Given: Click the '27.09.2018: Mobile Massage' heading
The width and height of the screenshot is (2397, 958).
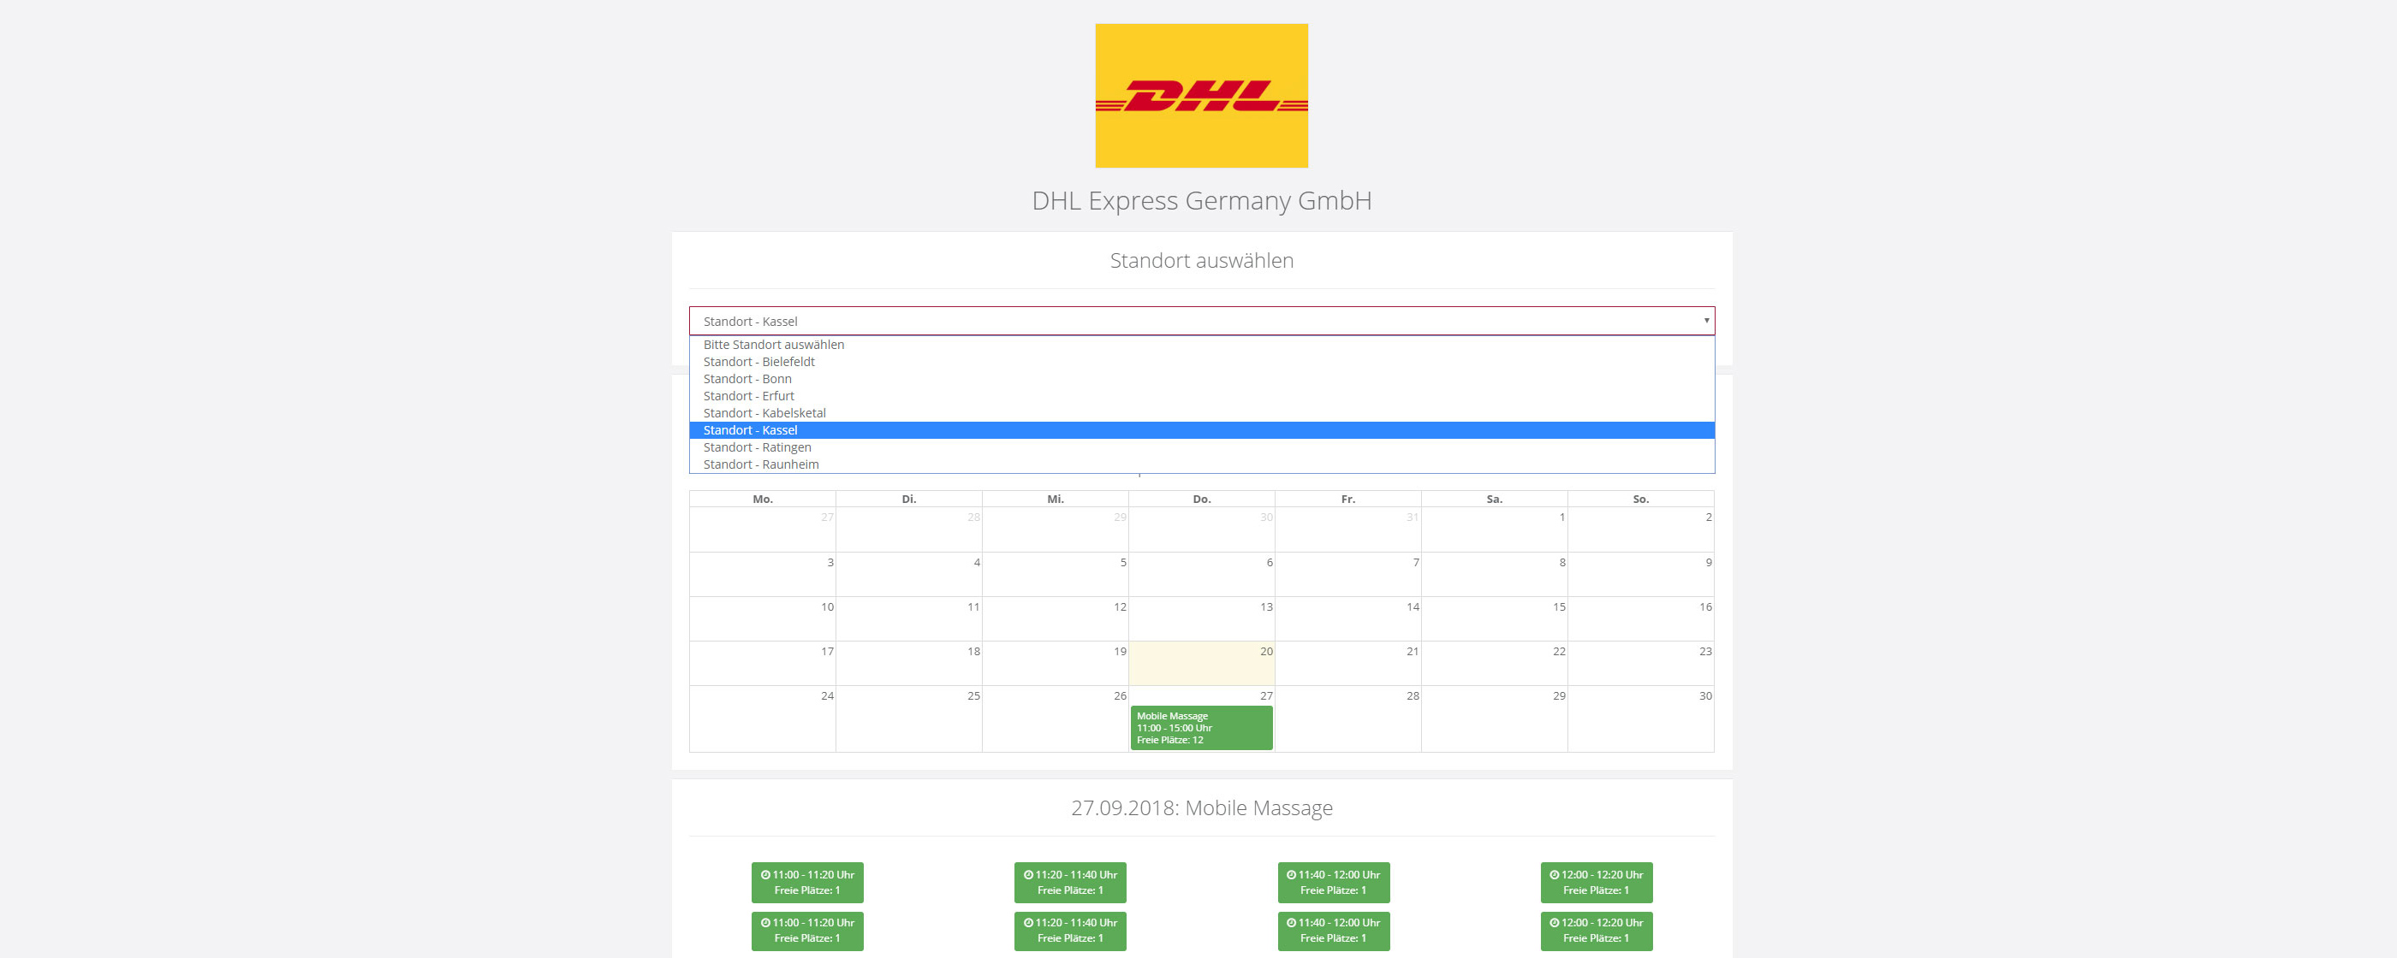Looking at the screenshot, I should [x=1201, y=807].
